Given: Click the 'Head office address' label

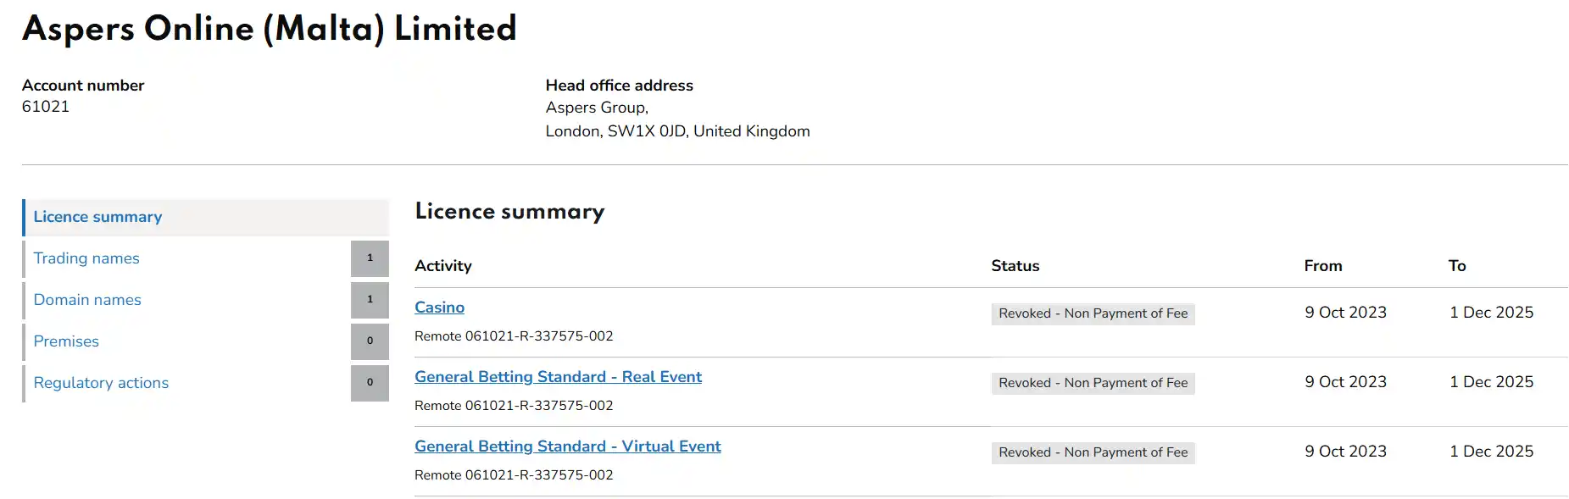Looking at the screenshot, I should 620,86.
